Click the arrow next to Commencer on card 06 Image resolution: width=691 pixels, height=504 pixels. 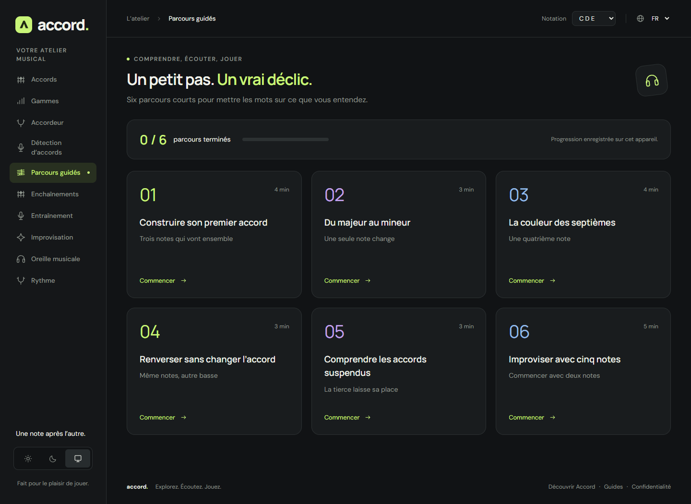pyautogui.click(x=553, y=418)
